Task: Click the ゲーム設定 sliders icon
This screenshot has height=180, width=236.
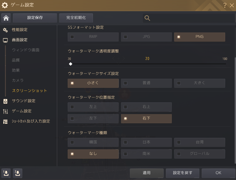Action: pos(5,111)
